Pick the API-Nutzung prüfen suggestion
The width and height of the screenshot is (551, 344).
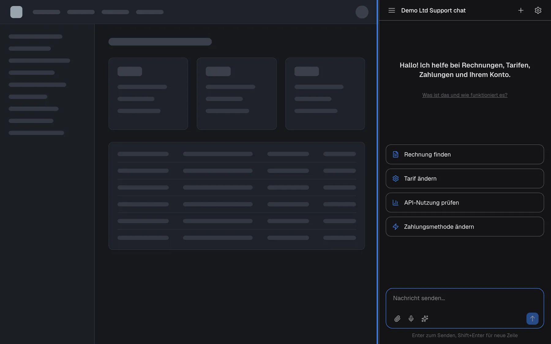[x=465, y=203]
